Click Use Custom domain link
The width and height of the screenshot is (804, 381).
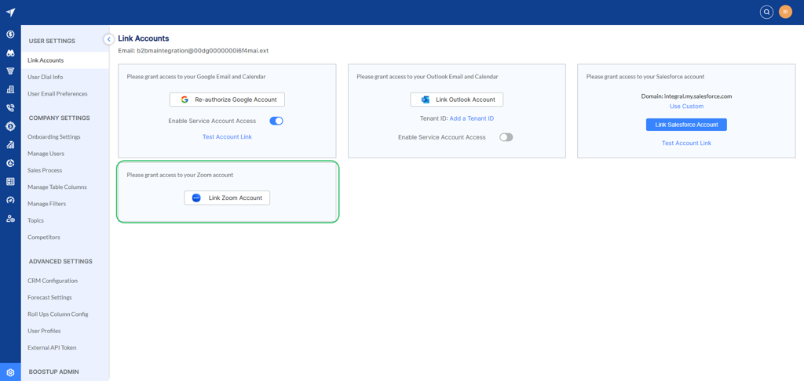point(686,106)
